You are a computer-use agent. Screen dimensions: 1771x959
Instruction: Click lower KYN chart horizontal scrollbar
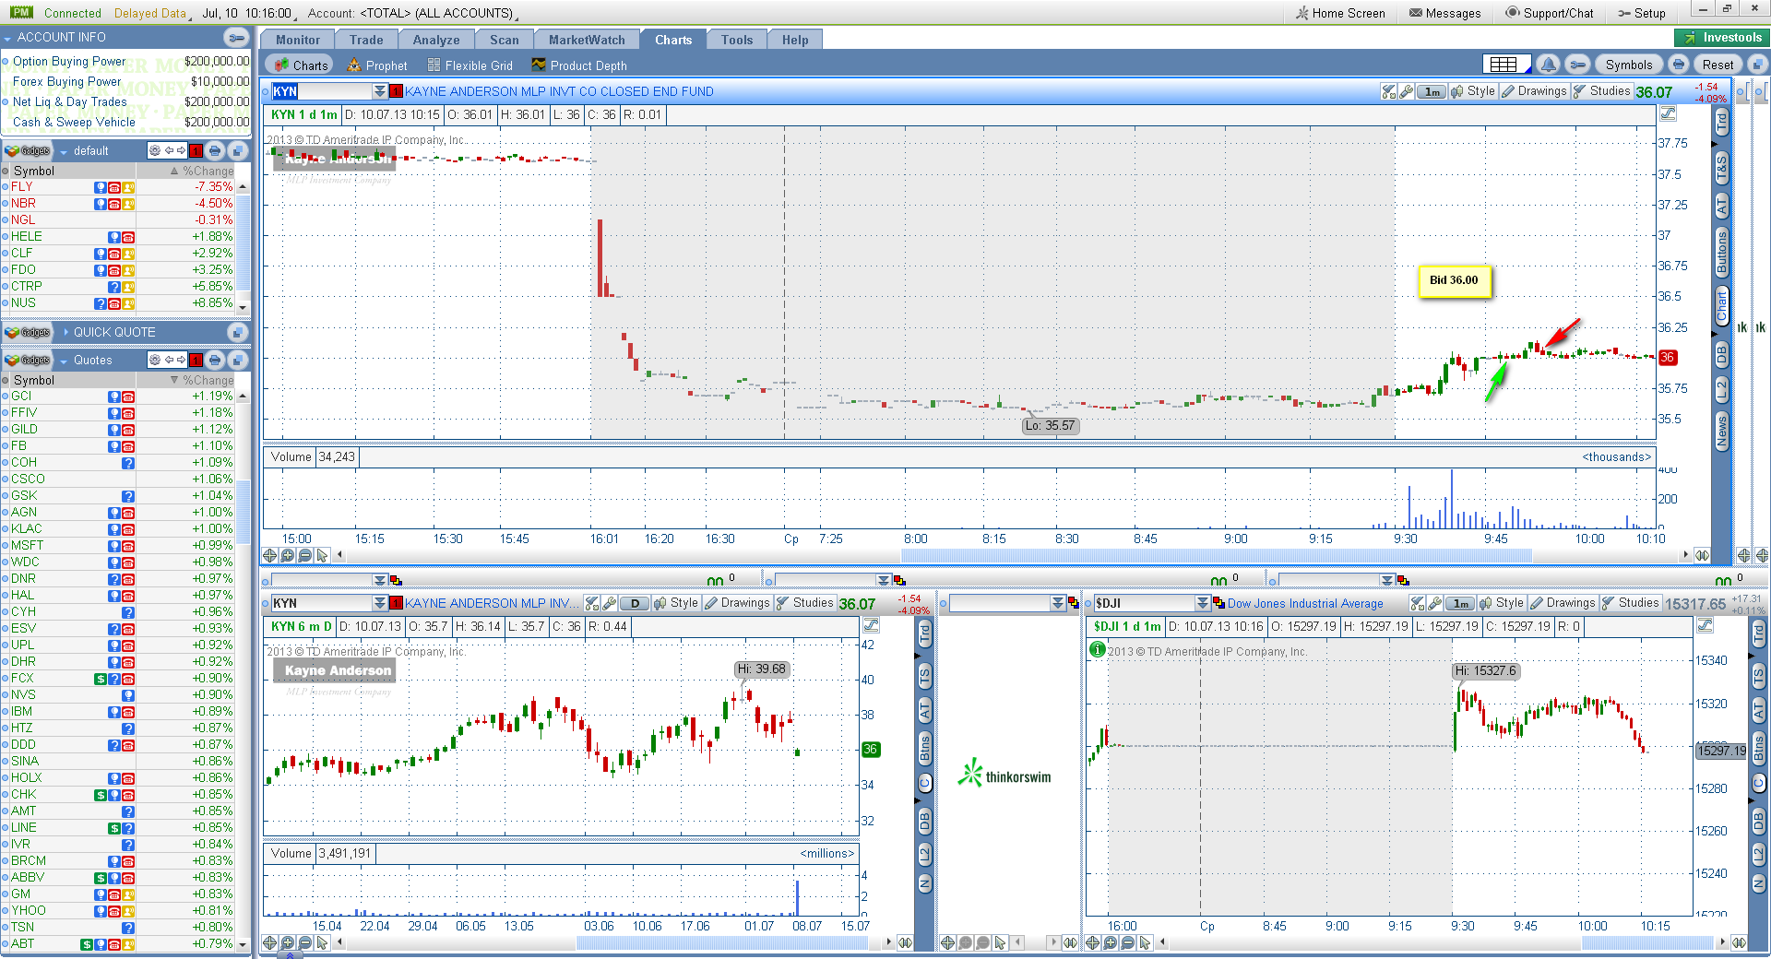pos(722,942)
